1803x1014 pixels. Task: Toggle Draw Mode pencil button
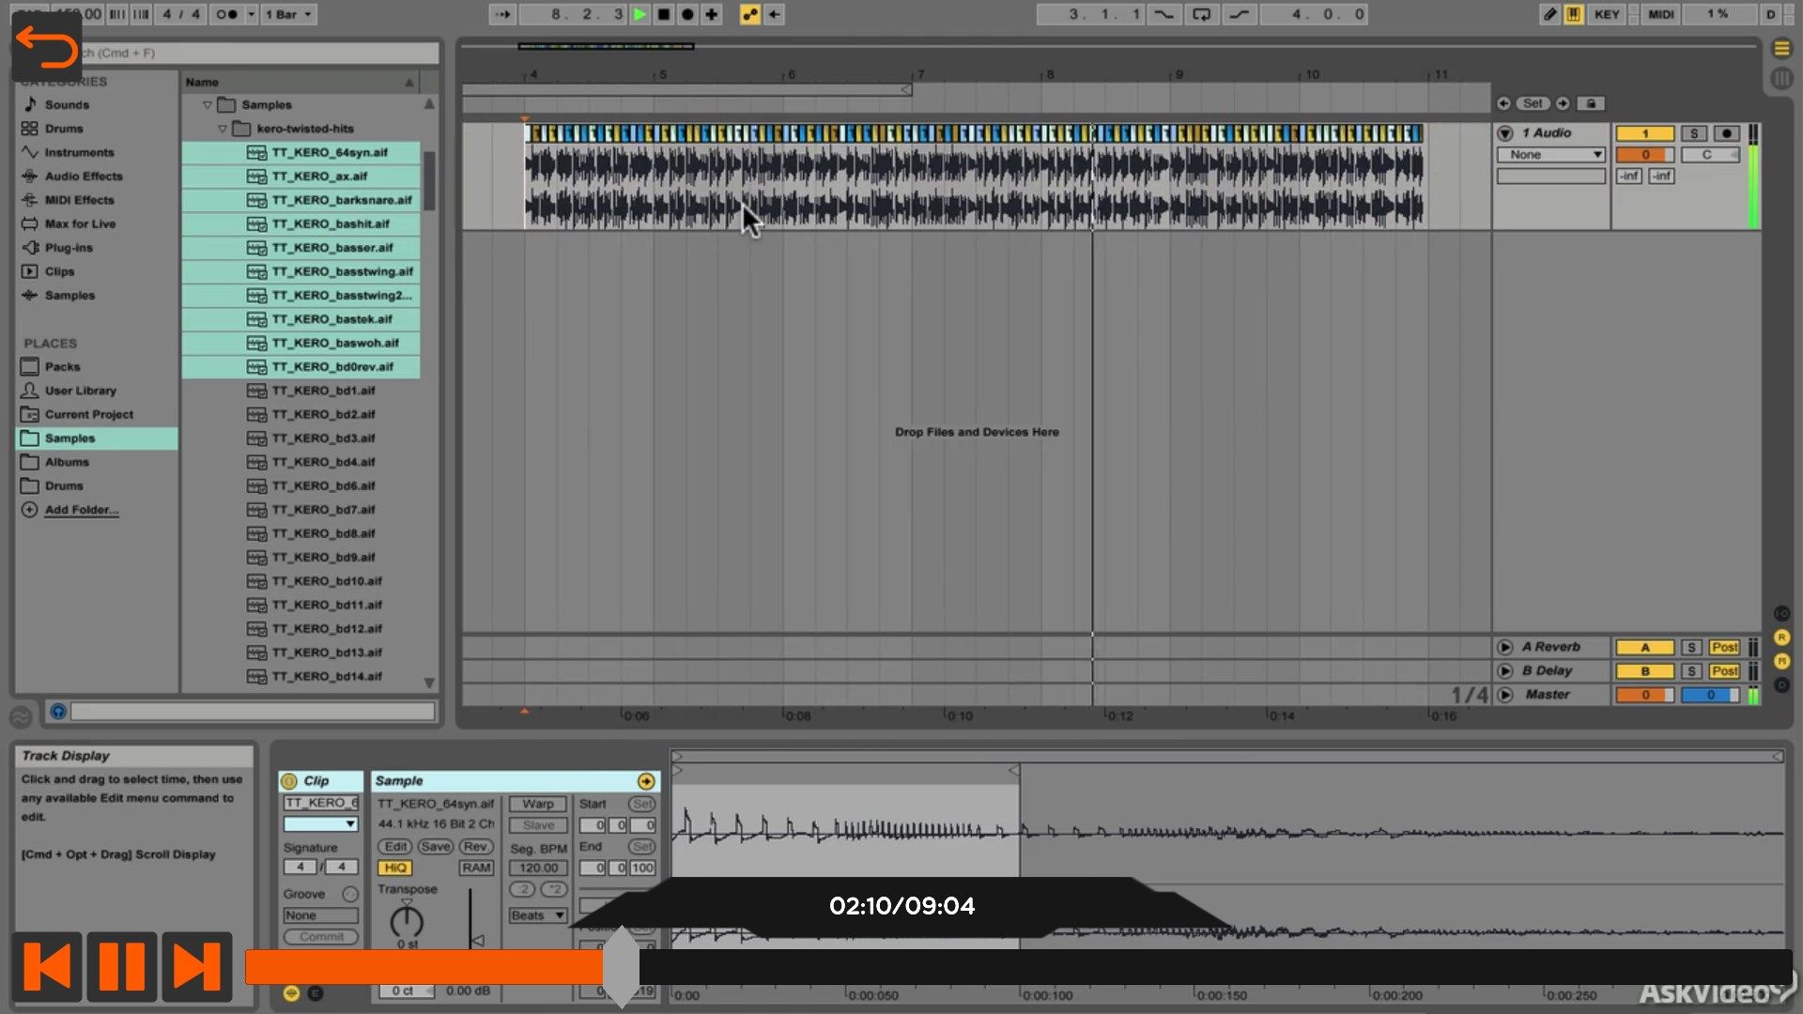(x=1549, y=14)
